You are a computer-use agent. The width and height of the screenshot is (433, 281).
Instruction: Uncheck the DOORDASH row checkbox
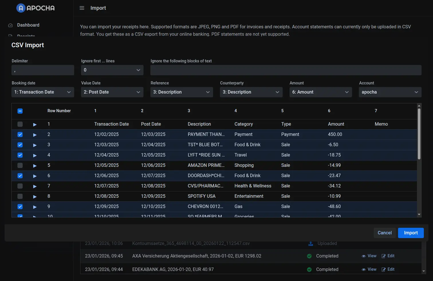[20, 176]
